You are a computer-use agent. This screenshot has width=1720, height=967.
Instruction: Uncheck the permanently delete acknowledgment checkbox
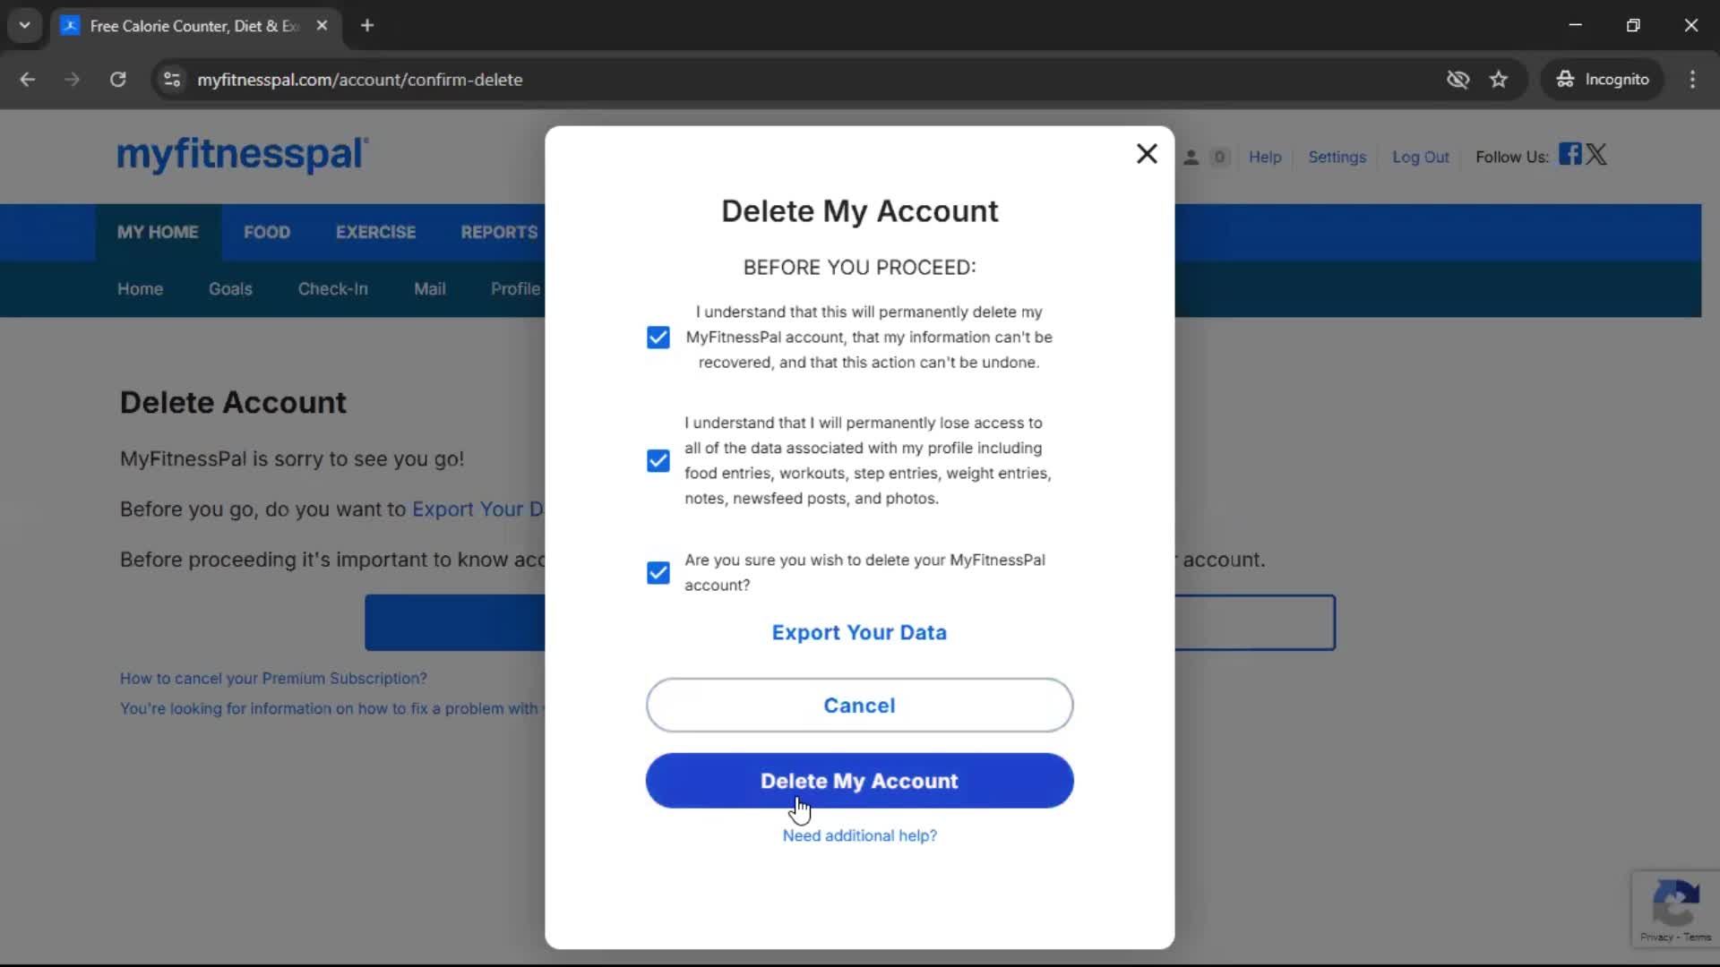click(x=658, y=338)
